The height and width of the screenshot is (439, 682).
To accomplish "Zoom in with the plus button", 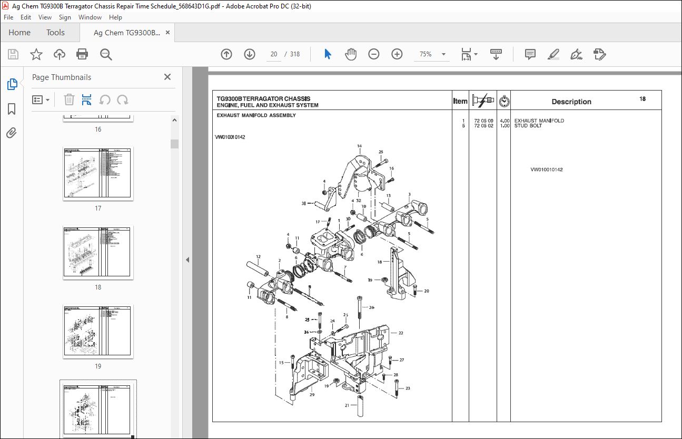I will point(397,54).
